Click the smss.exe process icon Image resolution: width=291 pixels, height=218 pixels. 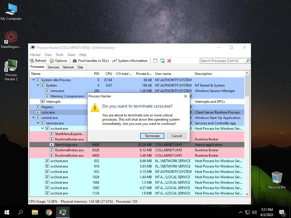click(x=47, y=91)
